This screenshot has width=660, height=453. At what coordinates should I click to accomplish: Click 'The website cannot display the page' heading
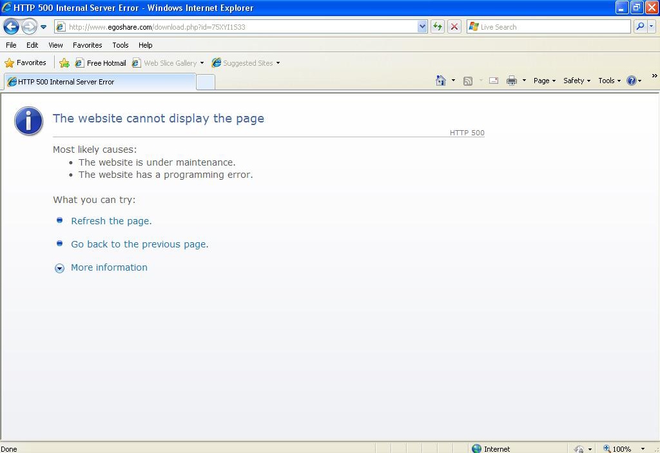pos(159,119)
